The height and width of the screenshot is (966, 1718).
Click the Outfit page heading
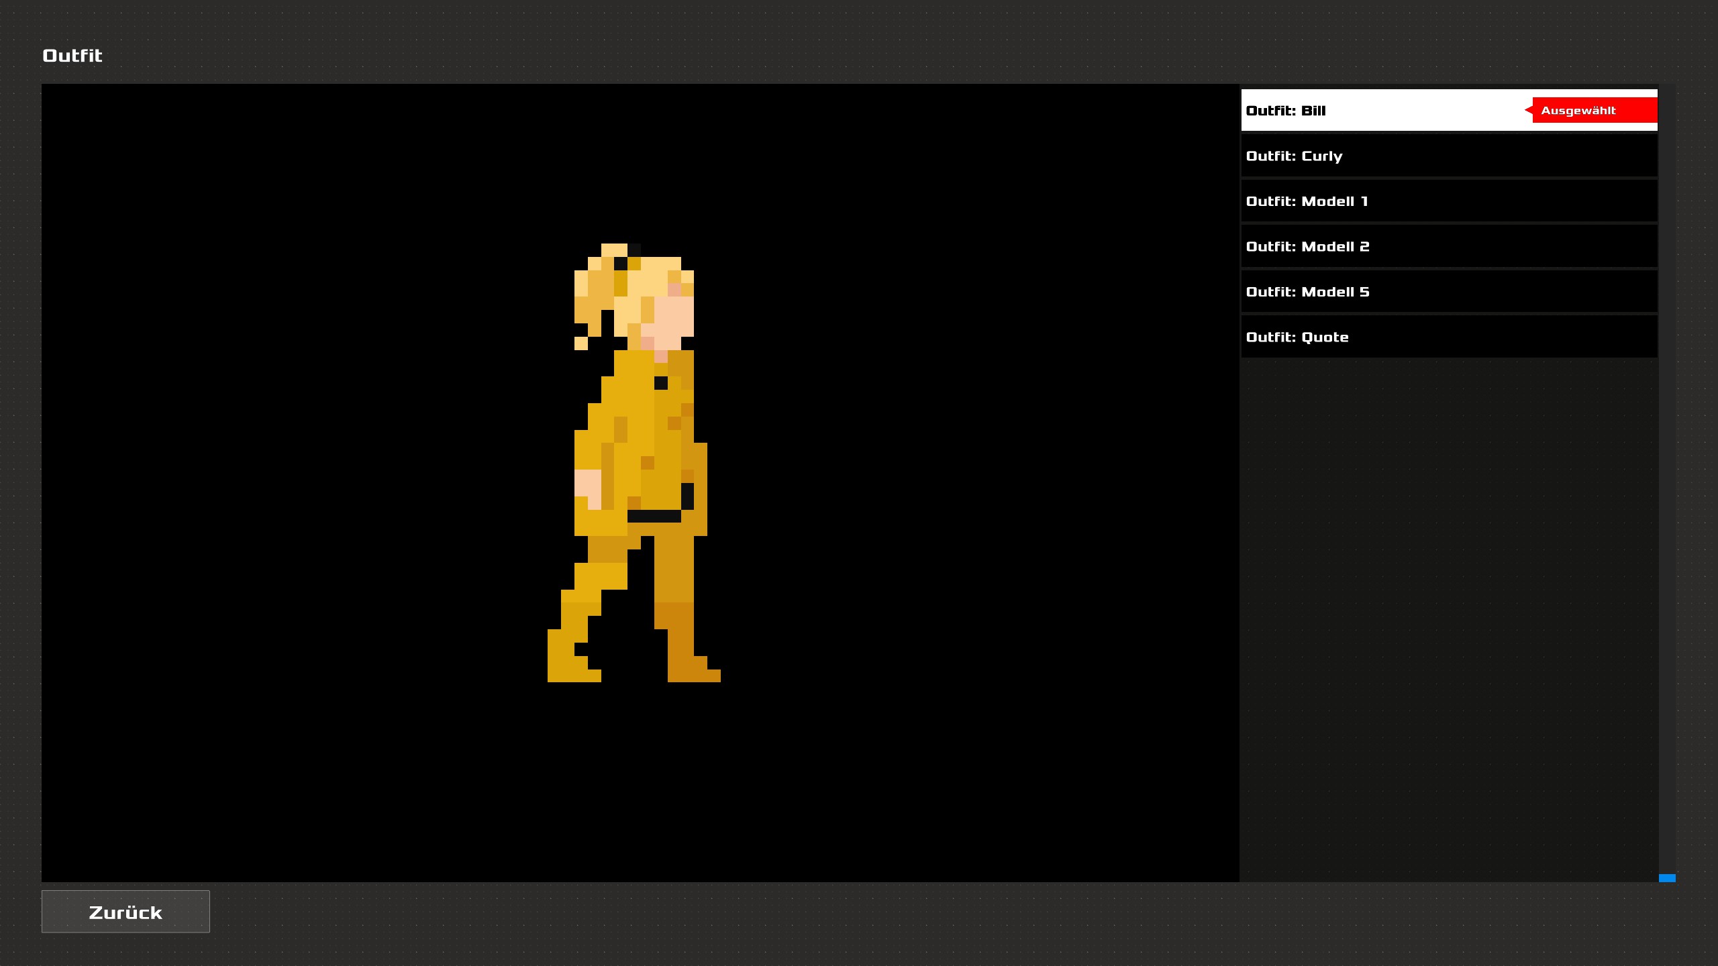tap(72, 56)
